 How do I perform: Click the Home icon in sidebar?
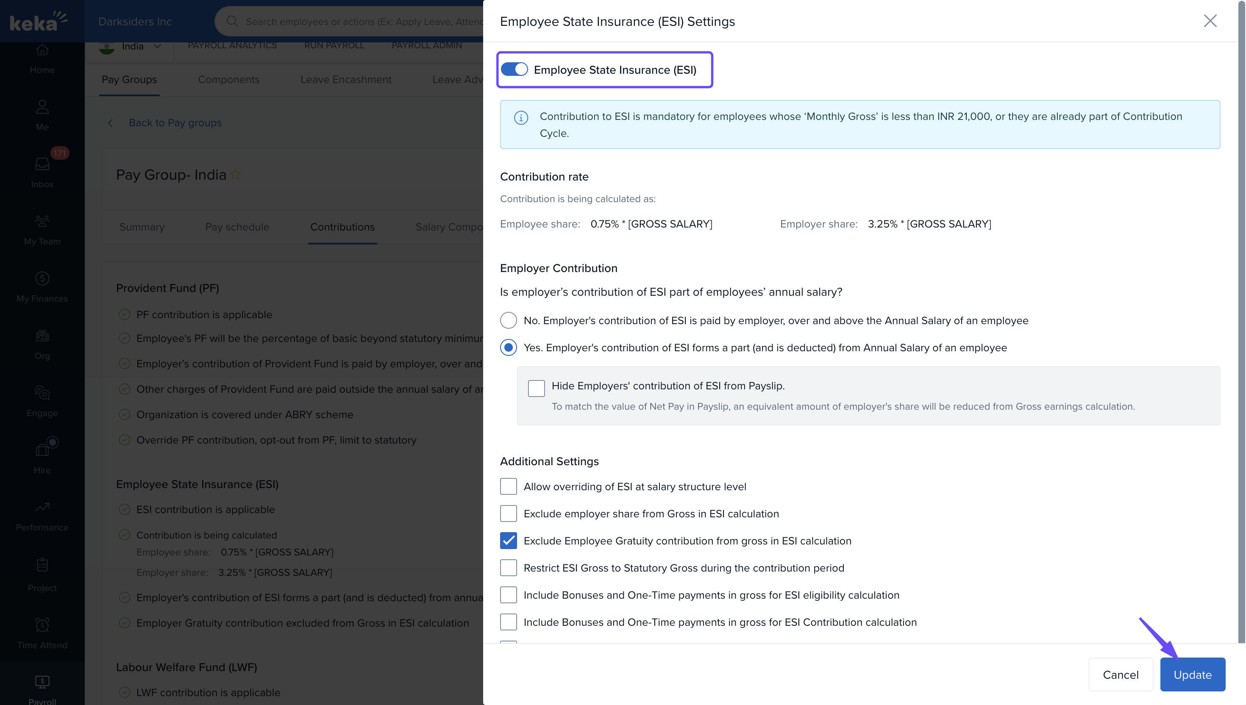[x=42, y=50]
